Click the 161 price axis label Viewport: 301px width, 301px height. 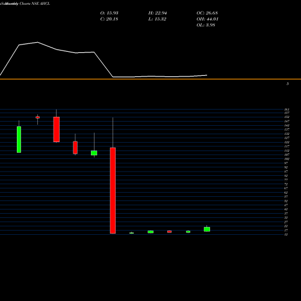coord(287,110)
